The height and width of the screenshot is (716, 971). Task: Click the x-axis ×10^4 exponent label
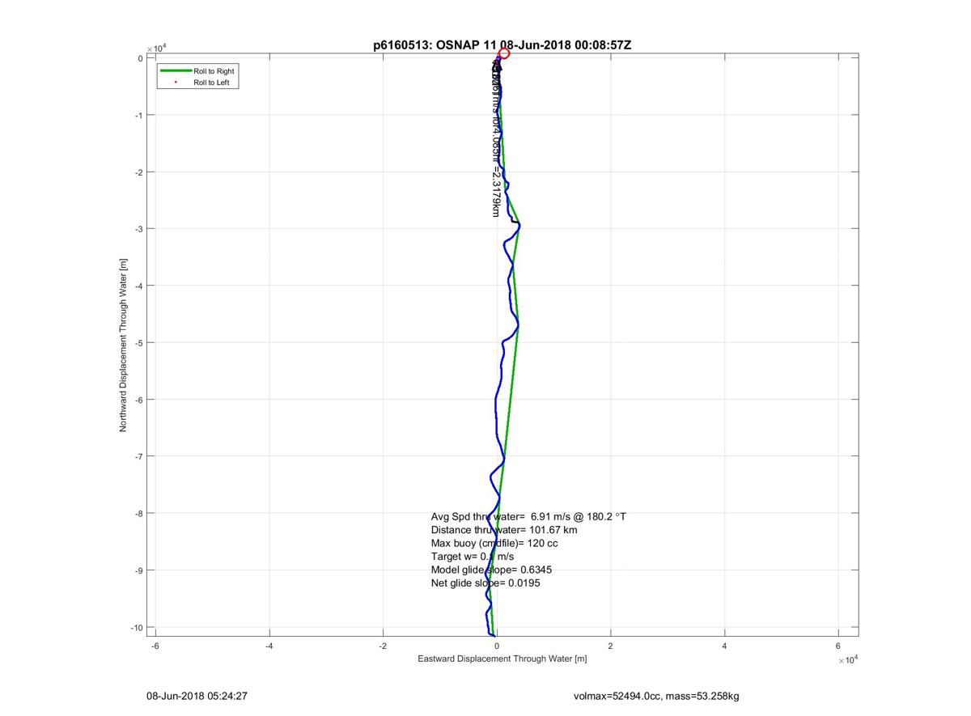[847, 659]
